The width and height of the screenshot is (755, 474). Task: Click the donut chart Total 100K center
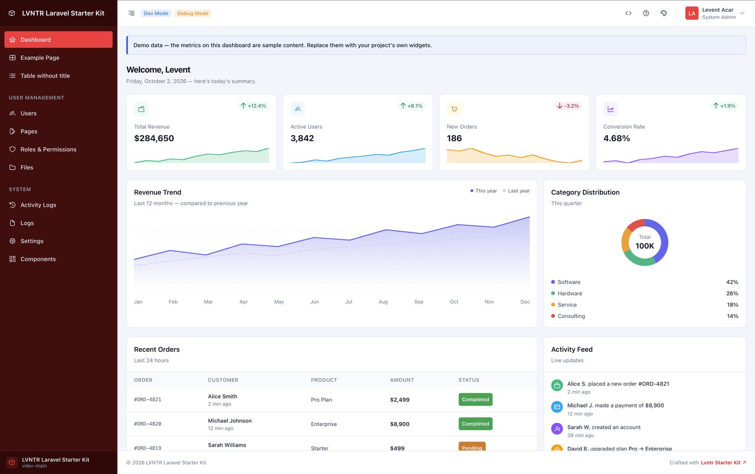pyautogui.click(x=645, y=242)
